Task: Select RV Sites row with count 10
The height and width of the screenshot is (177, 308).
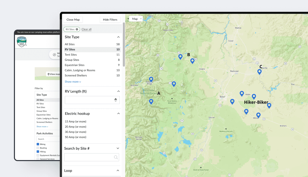Action: [x=92, y=50]
